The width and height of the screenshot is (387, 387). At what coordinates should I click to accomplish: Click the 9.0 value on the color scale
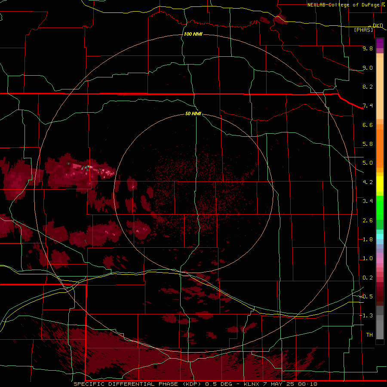(x=368, y=68)
